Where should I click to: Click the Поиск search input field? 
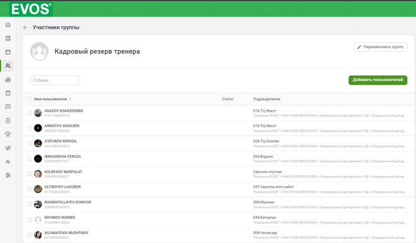click(x=55, y=80)
